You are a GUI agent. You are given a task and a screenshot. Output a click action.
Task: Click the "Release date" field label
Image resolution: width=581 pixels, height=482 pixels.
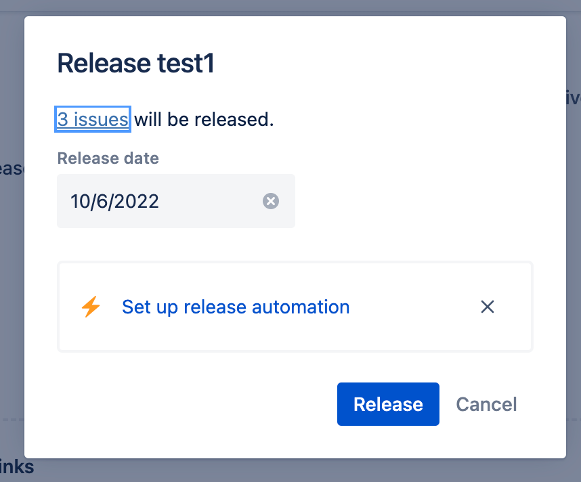pos(108,158)
